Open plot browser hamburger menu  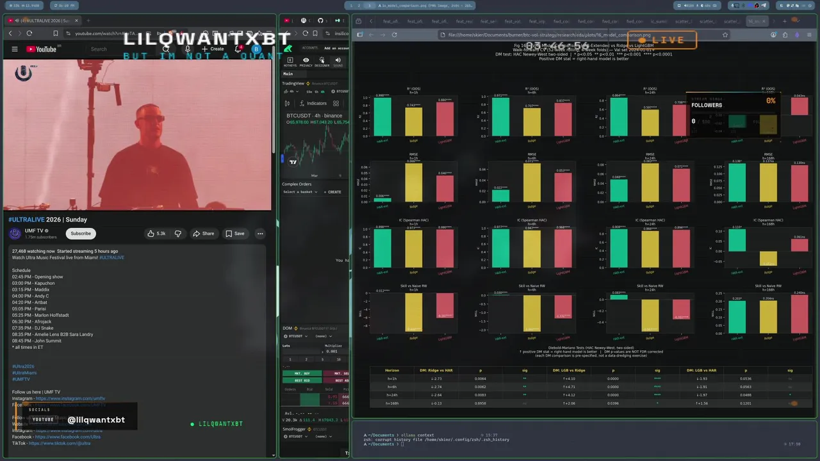(808, 35)
